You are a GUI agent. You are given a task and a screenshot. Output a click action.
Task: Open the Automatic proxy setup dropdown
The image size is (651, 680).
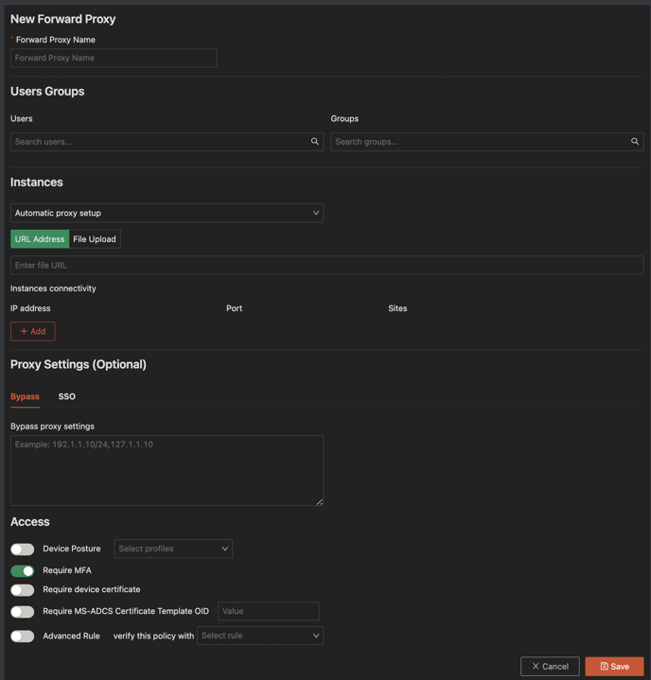pos(167,213)
